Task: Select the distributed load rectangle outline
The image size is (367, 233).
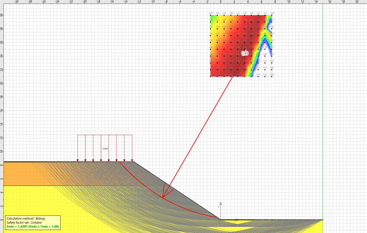Action: [105, 148]
